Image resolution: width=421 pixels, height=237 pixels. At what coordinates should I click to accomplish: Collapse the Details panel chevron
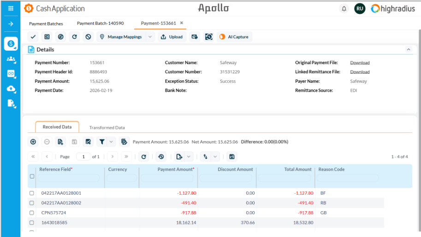408,49
